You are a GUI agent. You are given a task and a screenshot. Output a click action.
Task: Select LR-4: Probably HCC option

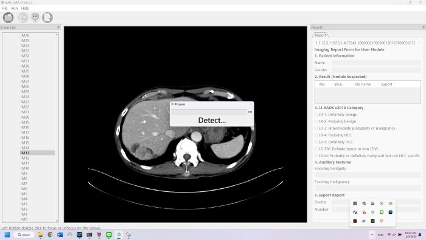(333, 135)
